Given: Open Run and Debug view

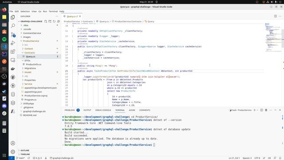Looking at the screenshot, I should tap(13, 43).
